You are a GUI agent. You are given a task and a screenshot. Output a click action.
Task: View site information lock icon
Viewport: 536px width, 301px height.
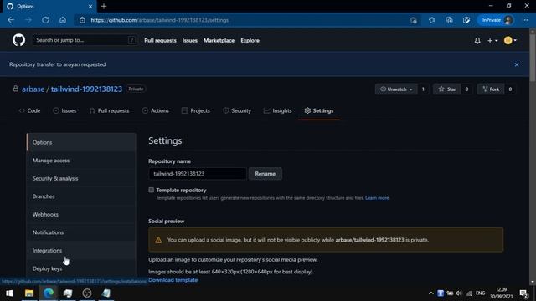(82, 20)
